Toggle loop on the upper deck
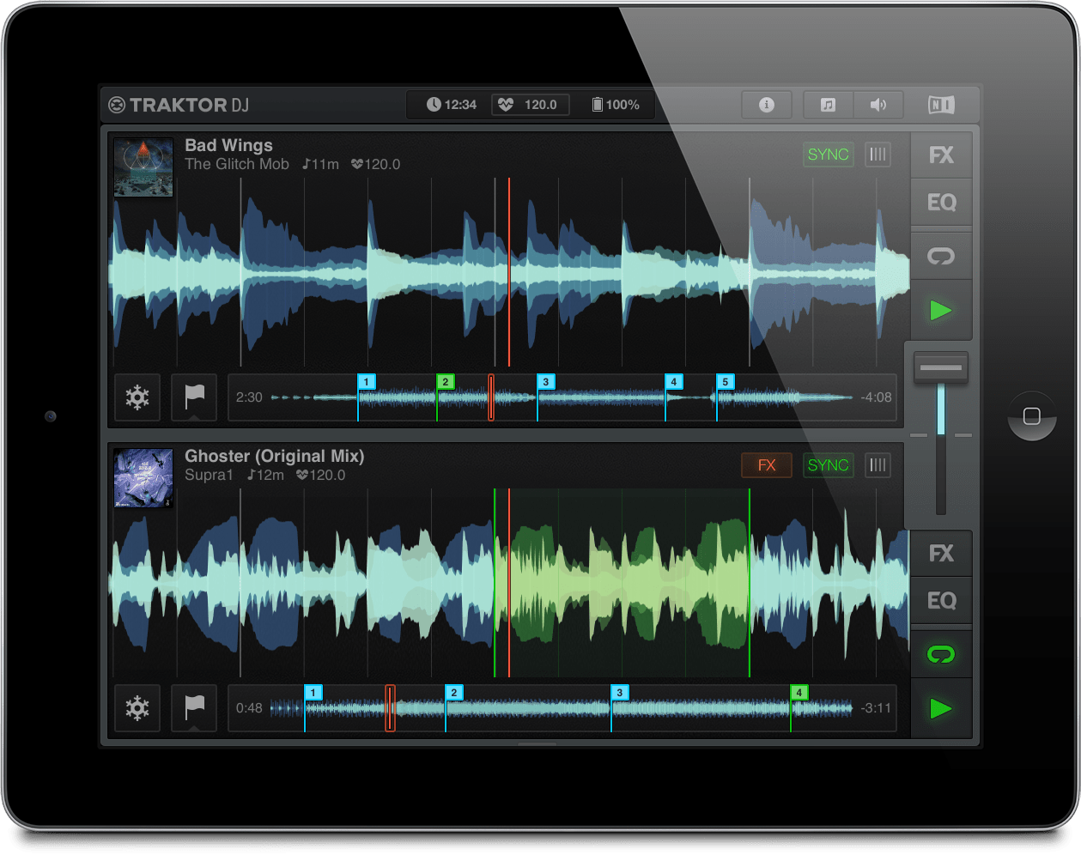The image size is (1081, 855). coord(941,256)
